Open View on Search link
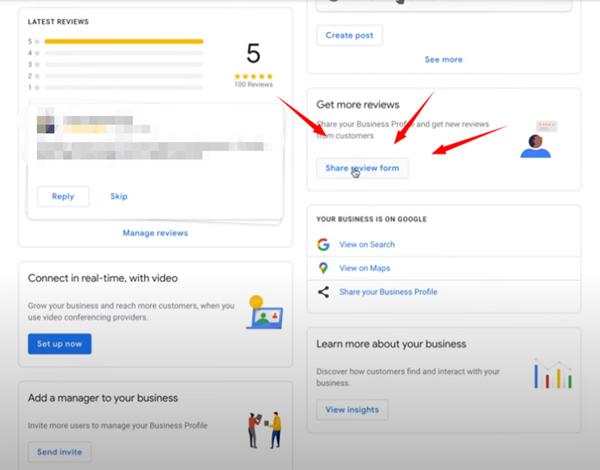 367,244
